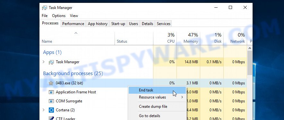Click the Task Manager title bar icon
The image size is (284, 120).
tap(44, 8)
